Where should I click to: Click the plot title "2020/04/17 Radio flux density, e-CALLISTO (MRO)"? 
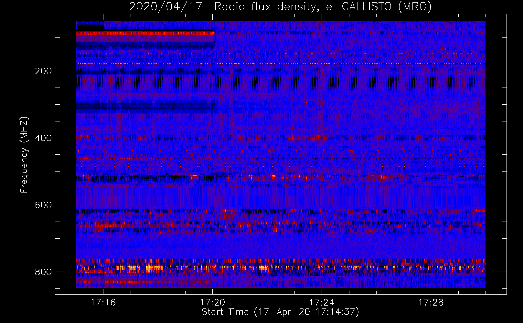click(280, 6)
